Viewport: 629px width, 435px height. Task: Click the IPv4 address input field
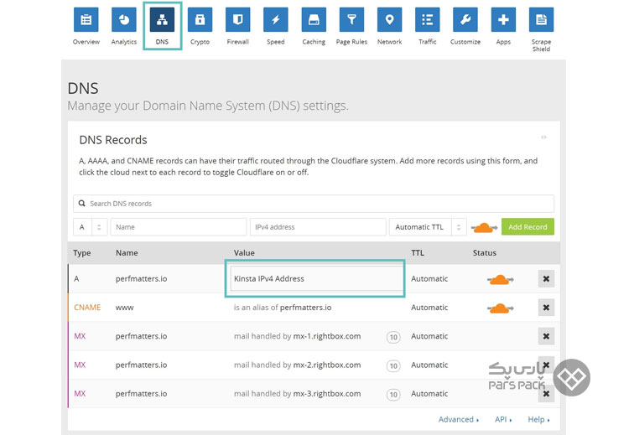tap(318, 227)
